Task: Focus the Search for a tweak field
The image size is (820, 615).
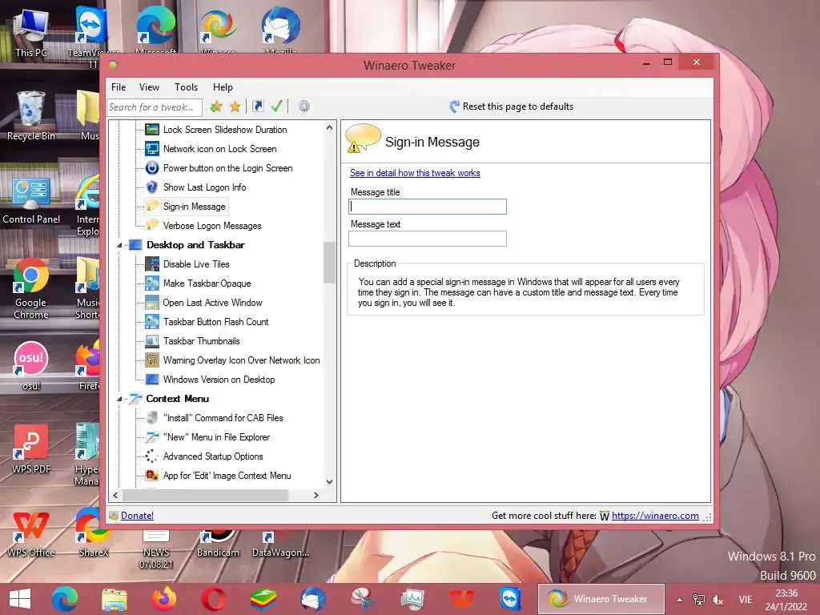Action: click(x=155, y=107)
